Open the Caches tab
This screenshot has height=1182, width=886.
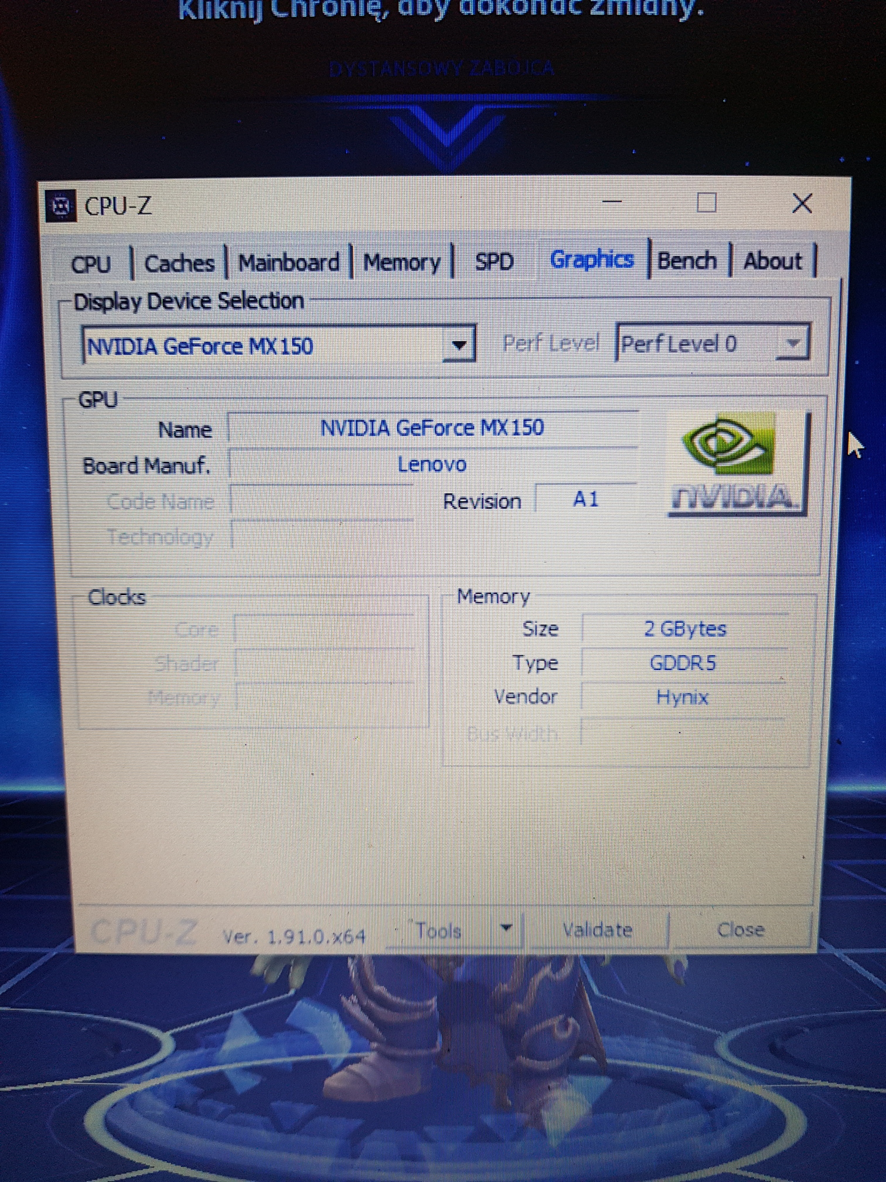pos(179,263)
